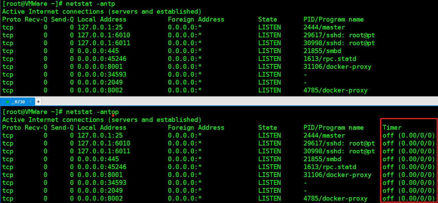Close the _R730 tab
This screenshot has height=203, width=438.
[30, 102]
